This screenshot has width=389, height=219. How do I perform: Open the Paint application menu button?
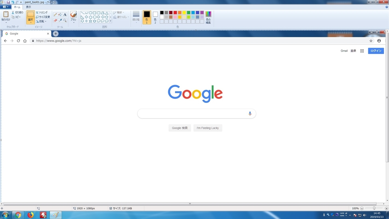click(x=6, y=7)
